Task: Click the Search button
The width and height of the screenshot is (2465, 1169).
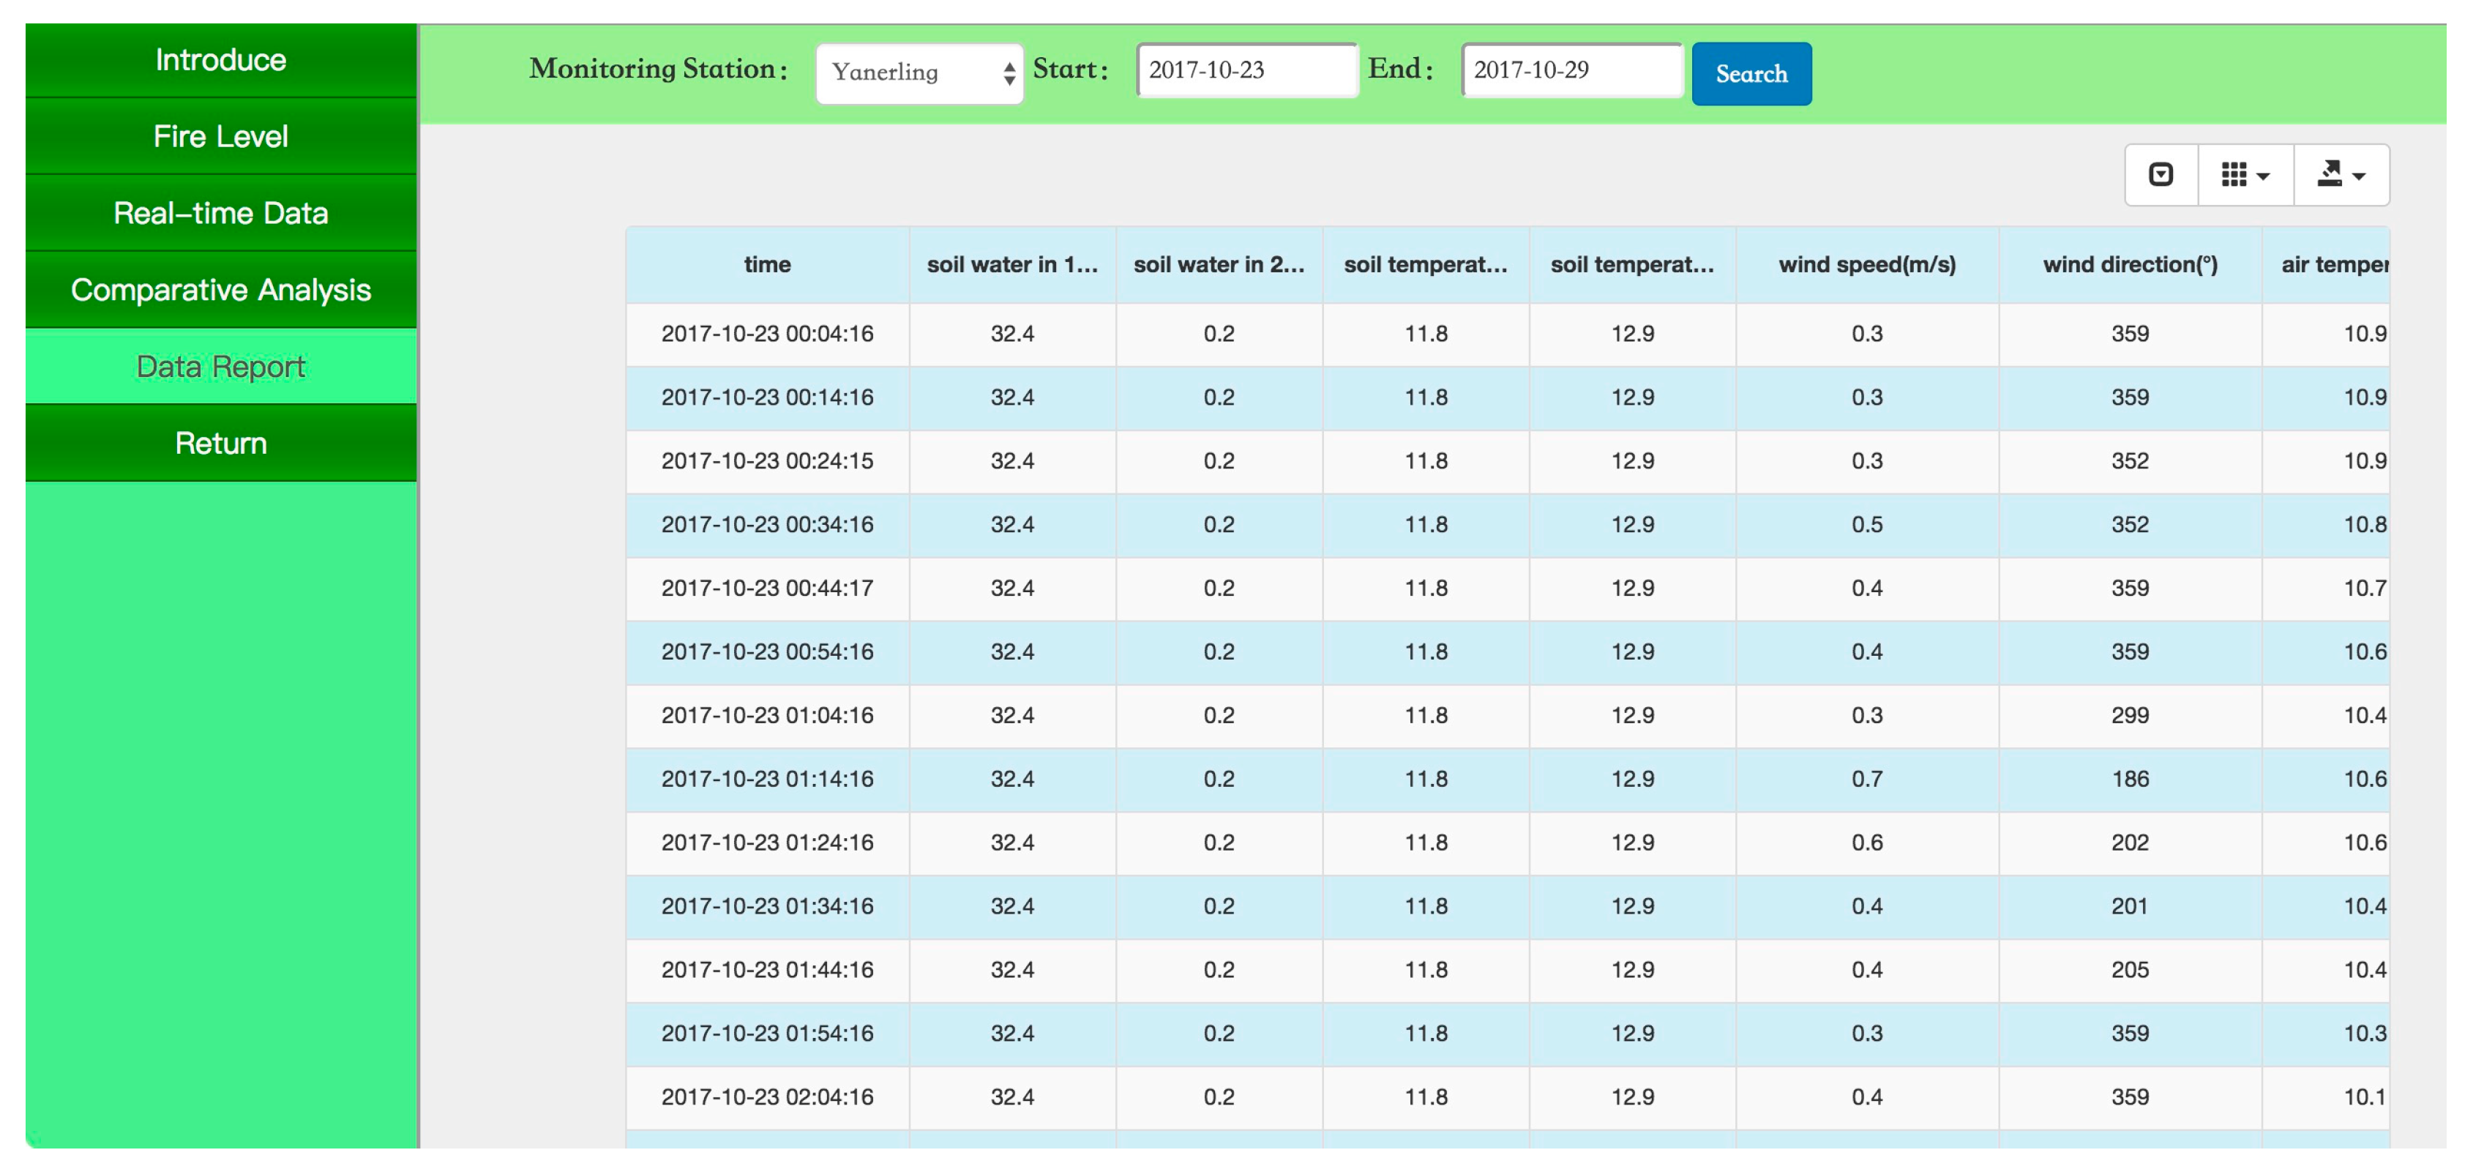Action: [x=1750, y=74]
